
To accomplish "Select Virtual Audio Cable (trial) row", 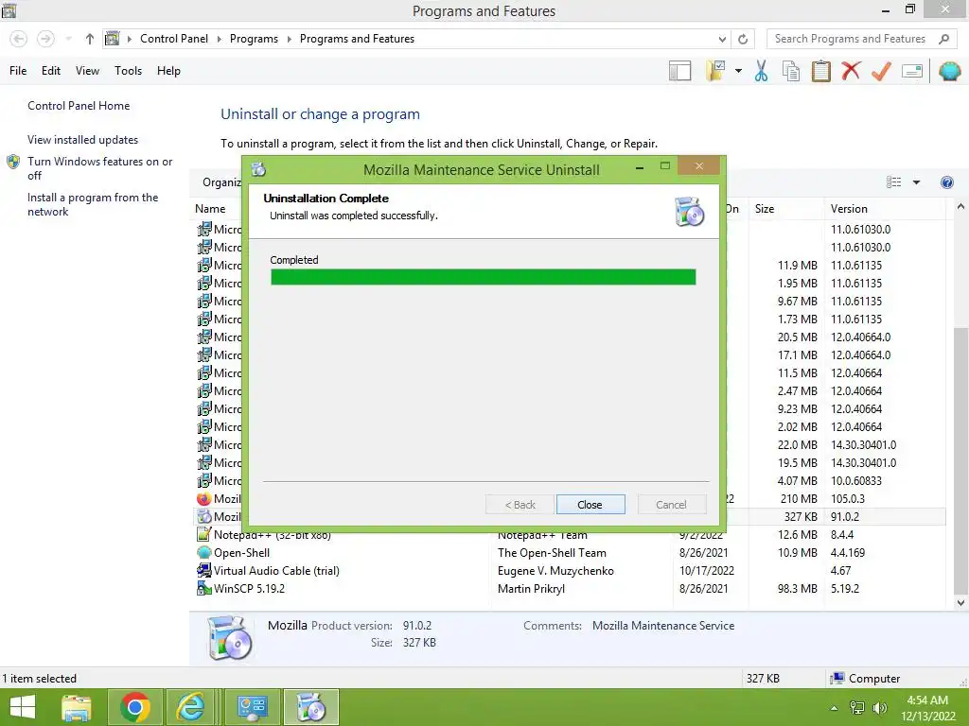I will pyautogui.click(x=570, y=570).
